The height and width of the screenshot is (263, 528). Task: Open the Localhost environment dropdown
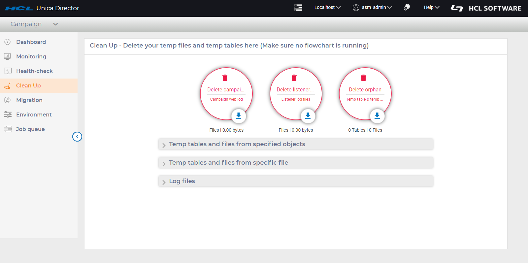[x=327, y=7]
